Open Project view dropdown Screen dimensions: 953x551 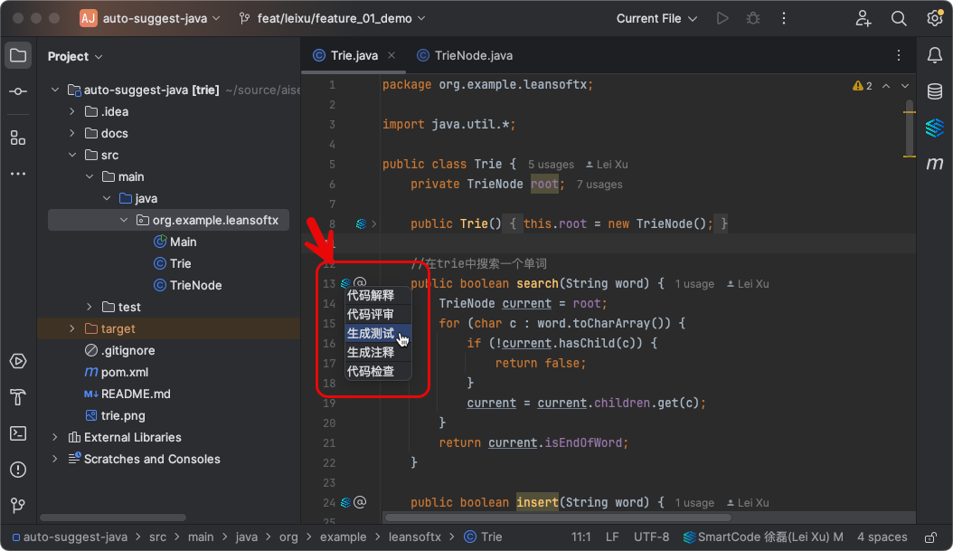(75, 57)
